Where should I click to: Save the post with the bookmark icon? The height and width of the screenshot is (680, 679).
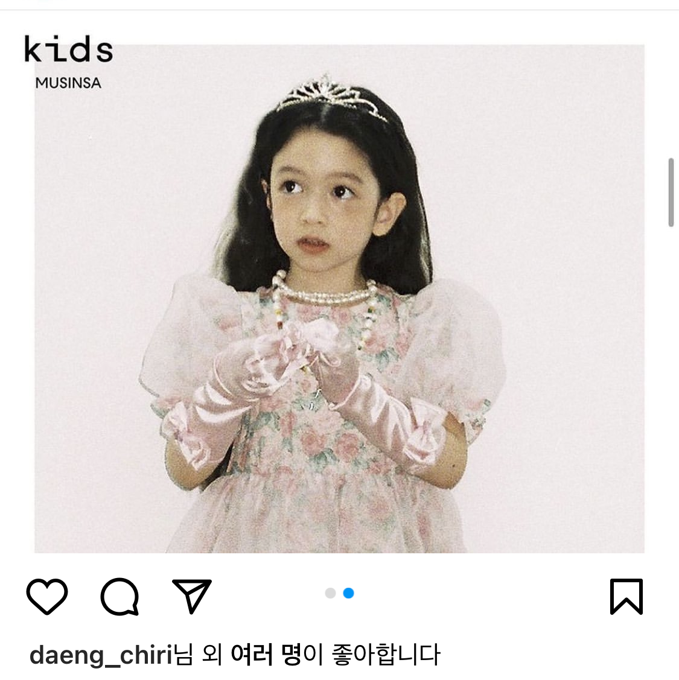click(626, 596)
